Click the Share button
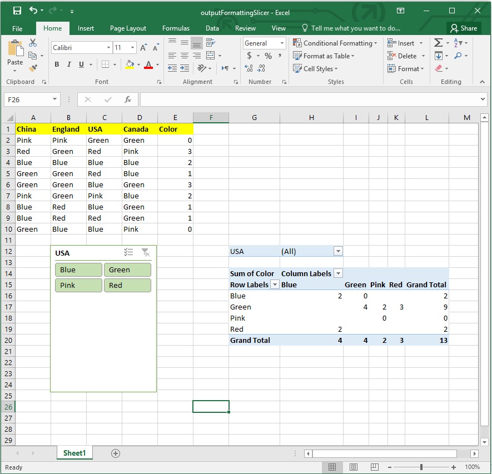 coord(464,28)
